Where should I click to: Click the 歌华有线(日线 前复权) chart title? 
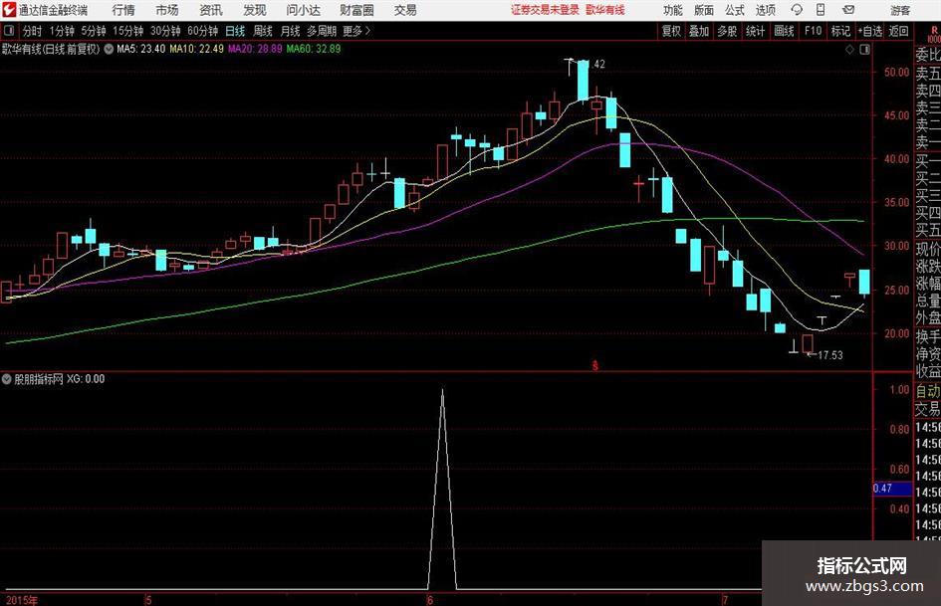coord(51,49)
